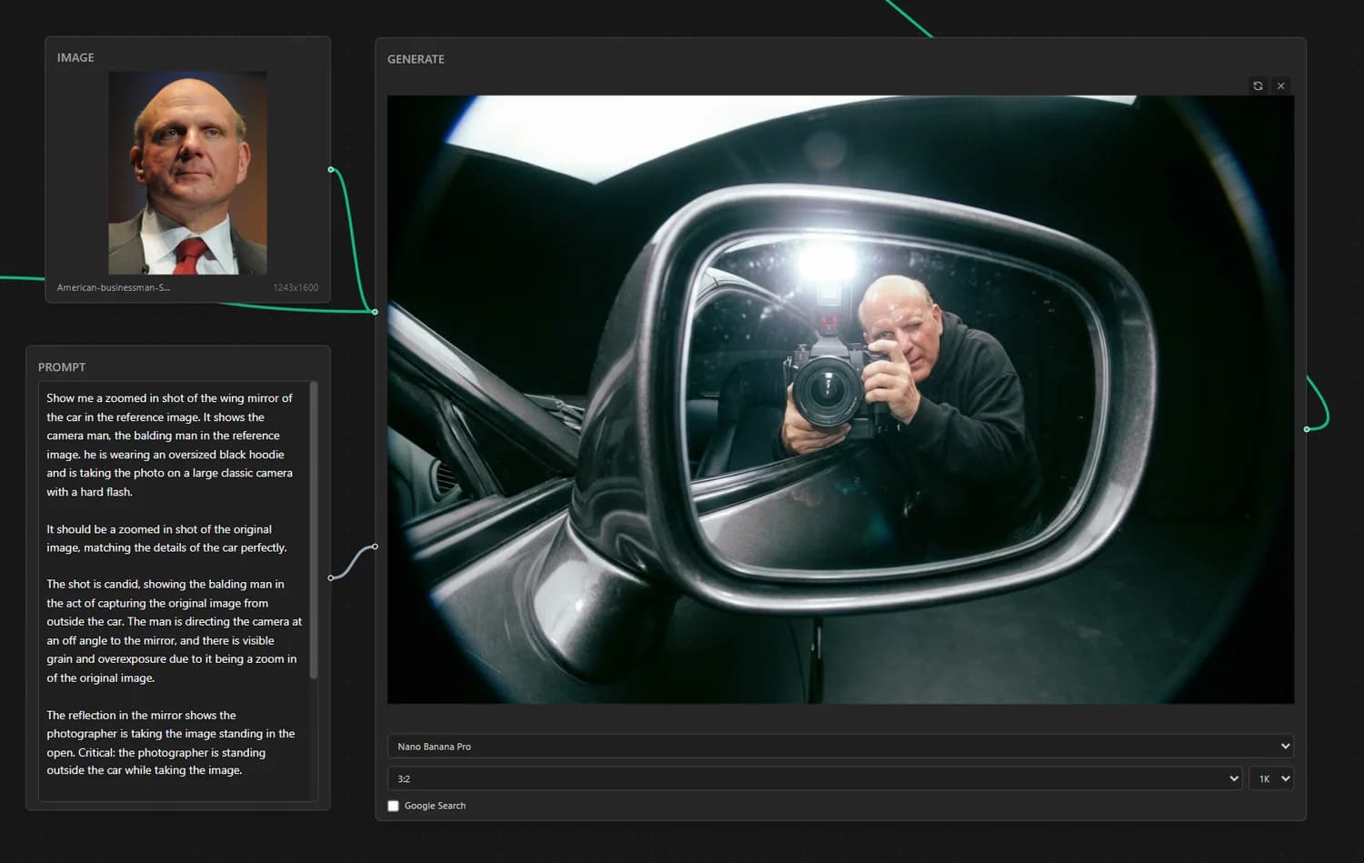The width and height of the screenshot is (1364, 863).
Task: Click the 1243x1600 dimensions label
Action: pos(296,287)
